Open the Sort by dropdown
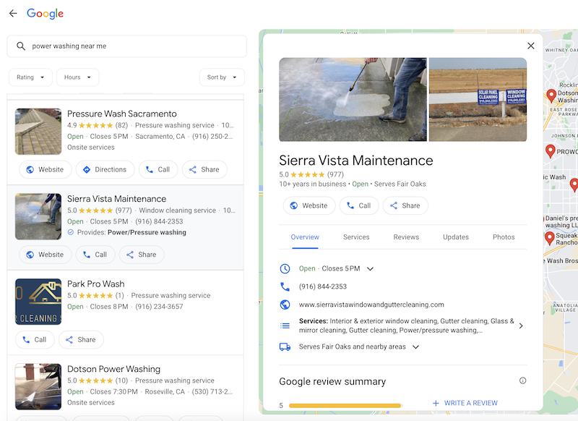 point(222,77)
